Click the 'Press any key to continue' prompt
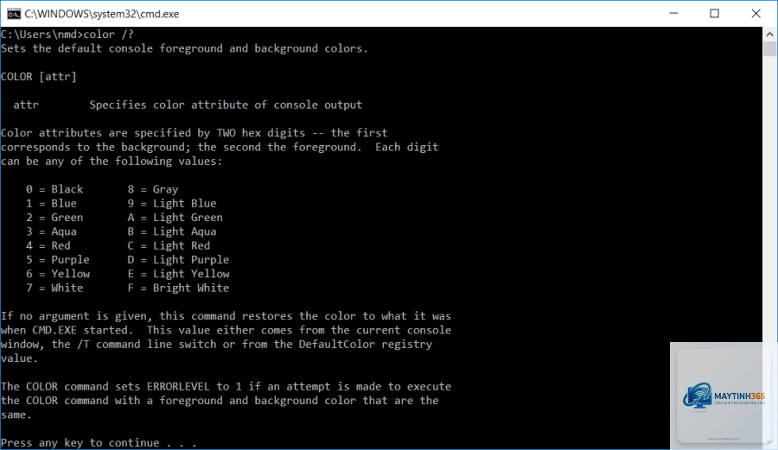This screenshot has width=778, height=450. coord(99,443)
